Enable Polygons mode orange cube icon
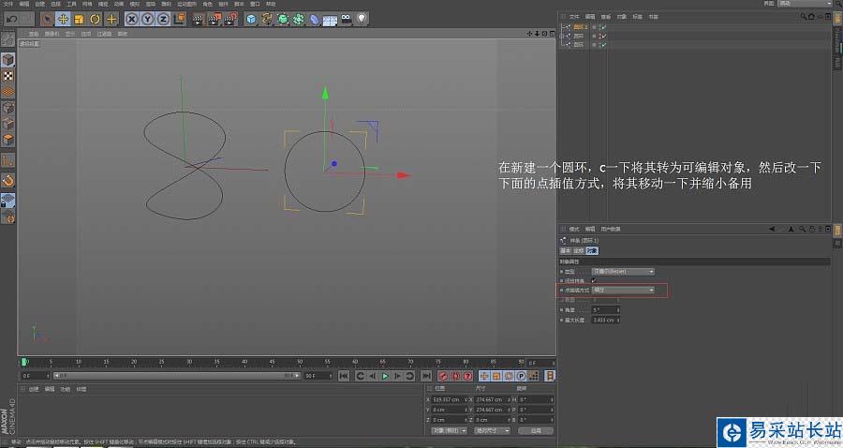843x448 pixels. pos(8,140)
